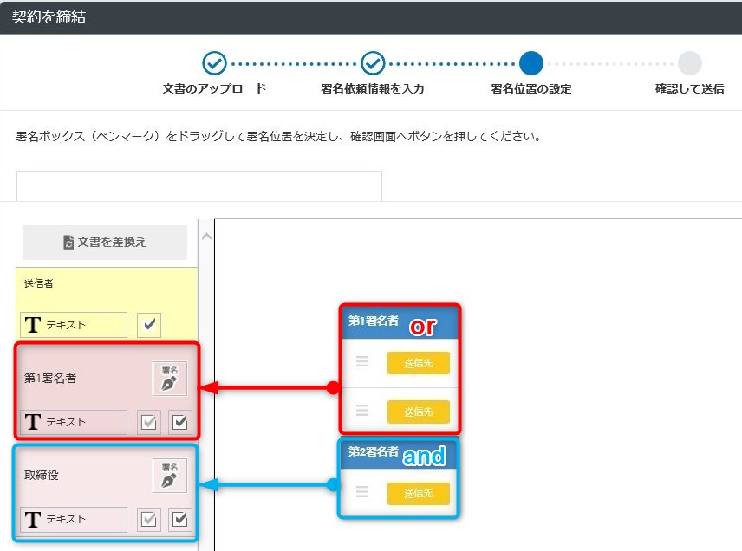Go to 文書のアップロード step
The image size is (742, 551).
[x=214, y=63]
